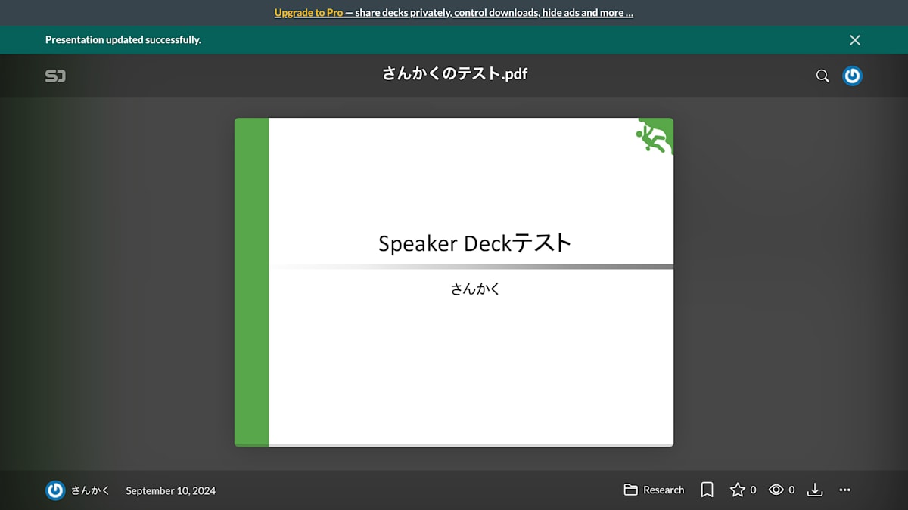908x510 pixels.
Task: Click the eye views counter icon
Action: [776, 490]
